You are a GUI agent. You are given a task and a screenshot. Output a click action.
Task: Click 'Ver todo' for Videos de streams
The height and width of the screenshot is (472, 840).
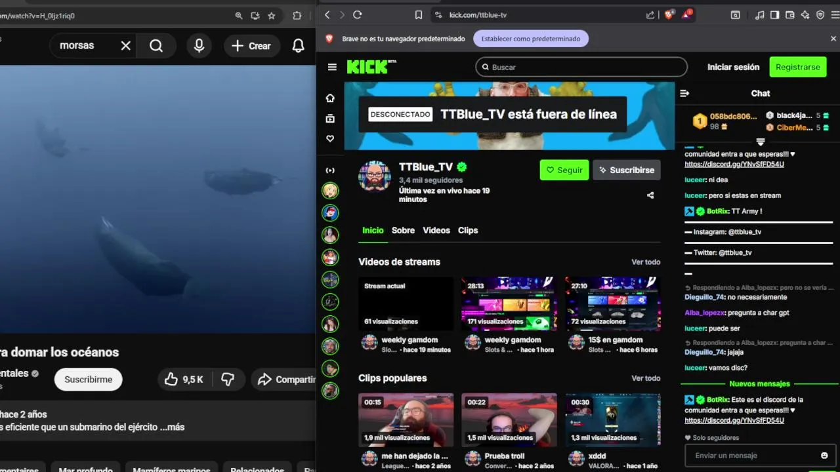646,262
